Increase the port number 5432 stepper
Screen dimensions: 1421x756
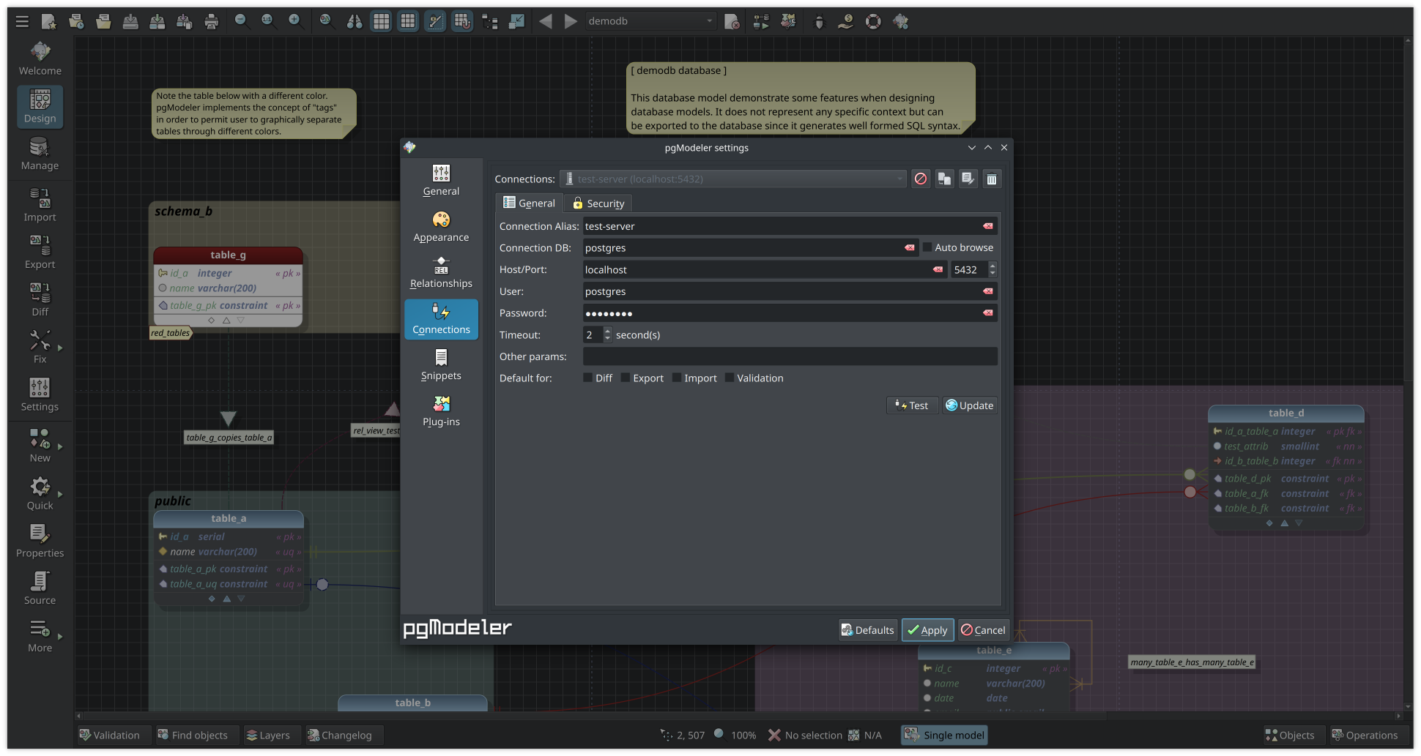[993, 266]
